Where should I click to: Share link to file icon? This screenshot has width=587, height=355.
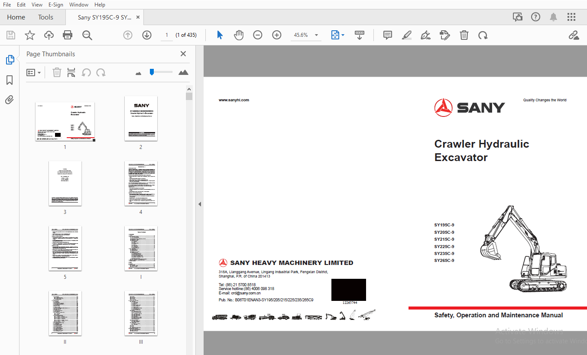pyautogui.click(x=574, y=35)
